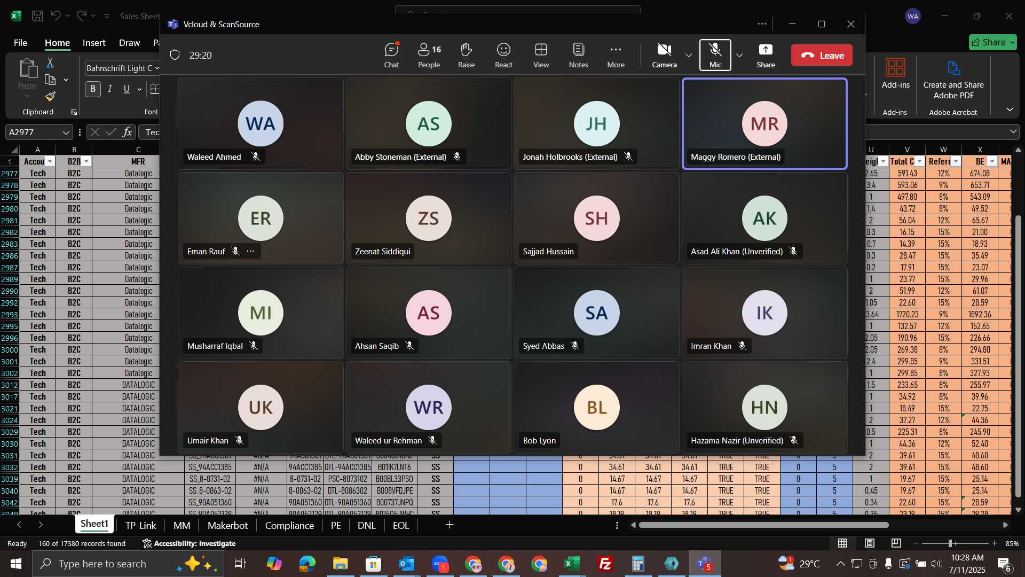
Task: Toggle the Camera on
Action: click(x=664, y=55)
